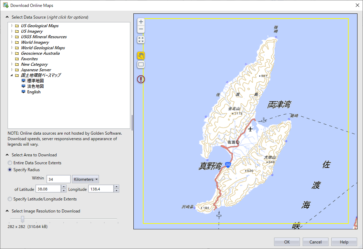Image resolution: width=363 pixels, height=249 pixels.
Task: Confirm download with the OK button
Action: coord(287,242)
